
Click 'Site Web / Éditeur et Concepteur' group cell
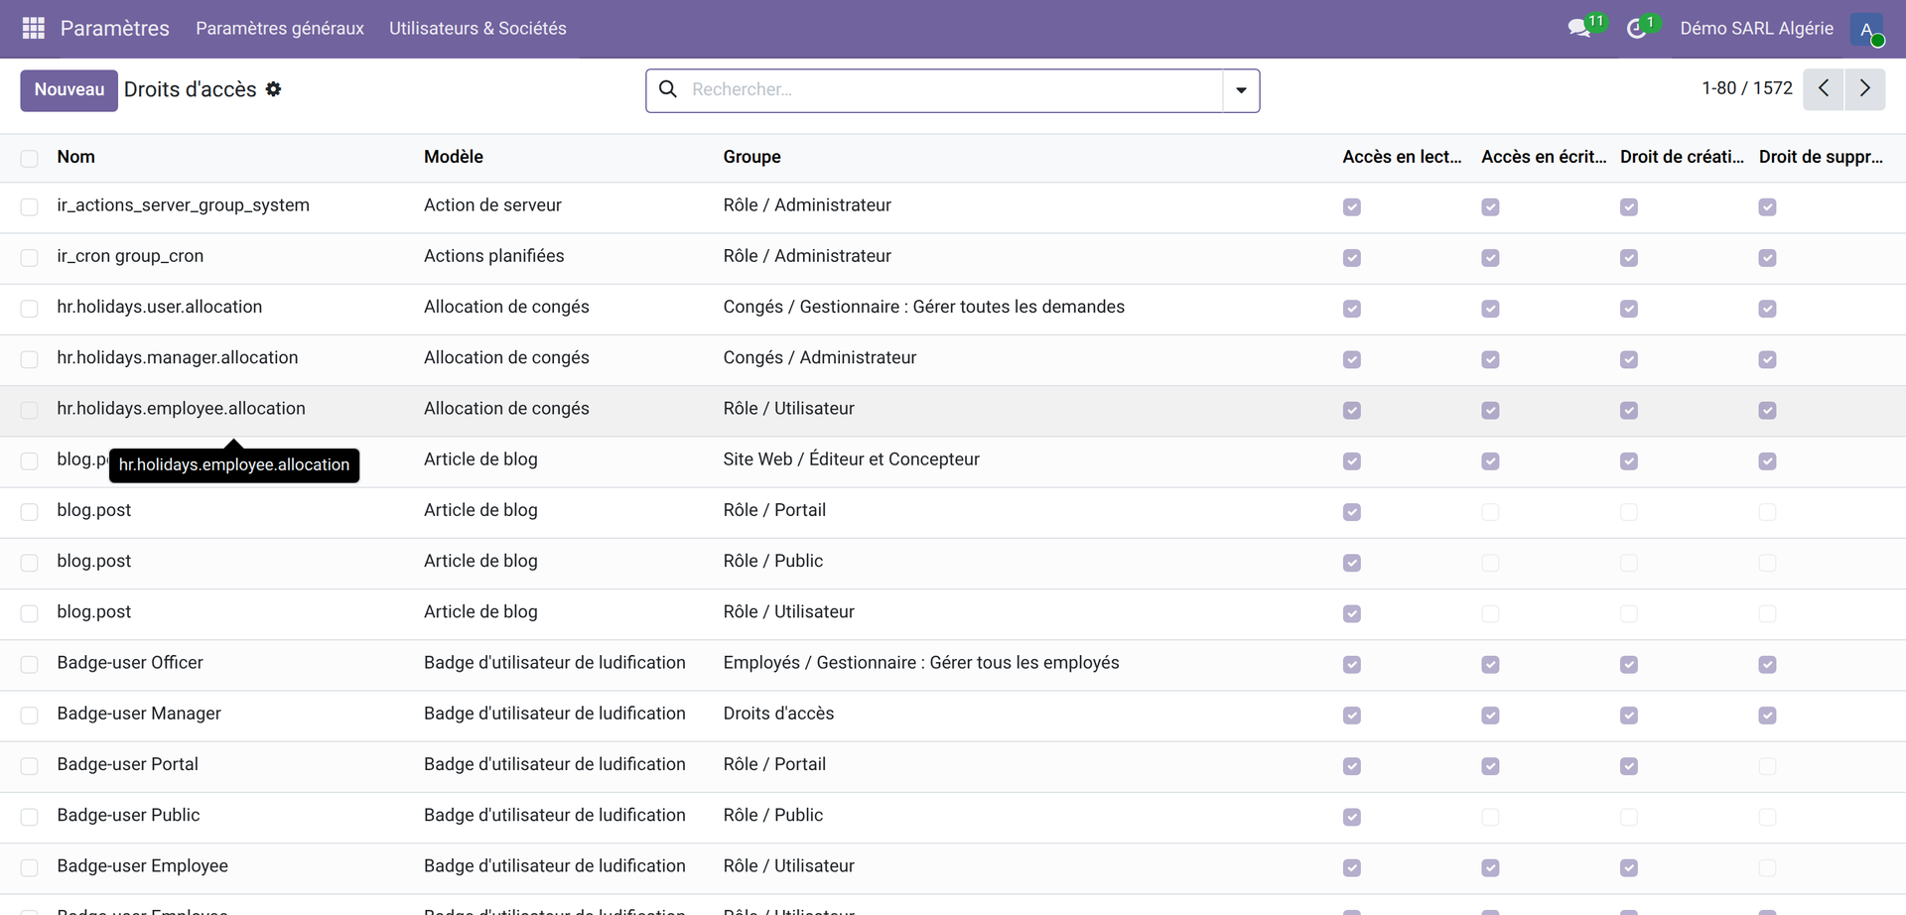[851, 459]
